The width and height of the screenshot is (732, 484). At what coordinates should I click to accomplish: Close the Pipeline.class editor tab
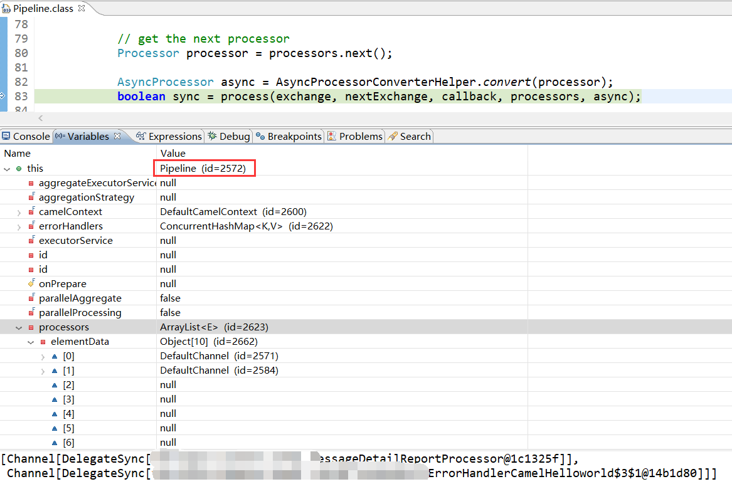82,8
